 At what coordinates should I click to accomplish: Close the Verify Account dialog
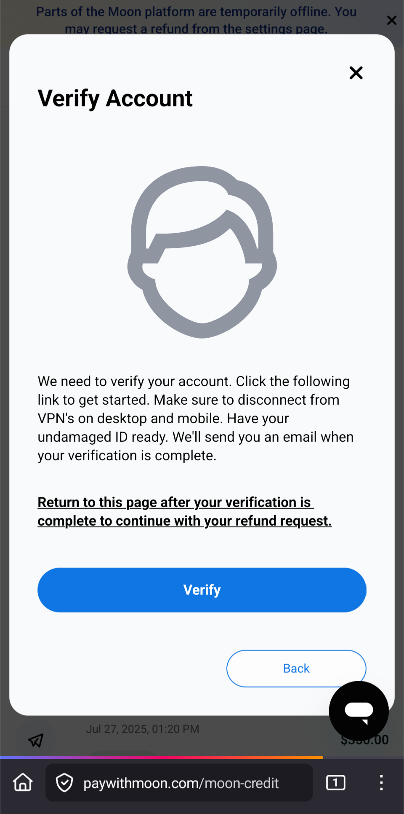356,73
